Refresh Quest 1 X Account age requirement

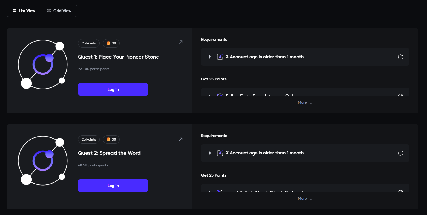pos(401,57)
